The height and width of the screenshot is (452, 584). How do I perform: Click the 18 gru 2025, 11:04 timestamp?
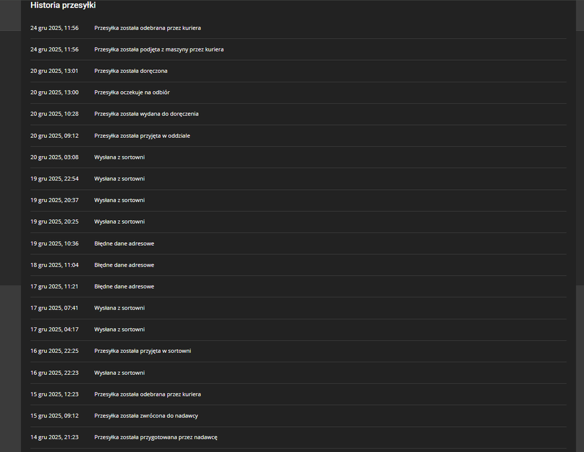click(x=54, y=265)
